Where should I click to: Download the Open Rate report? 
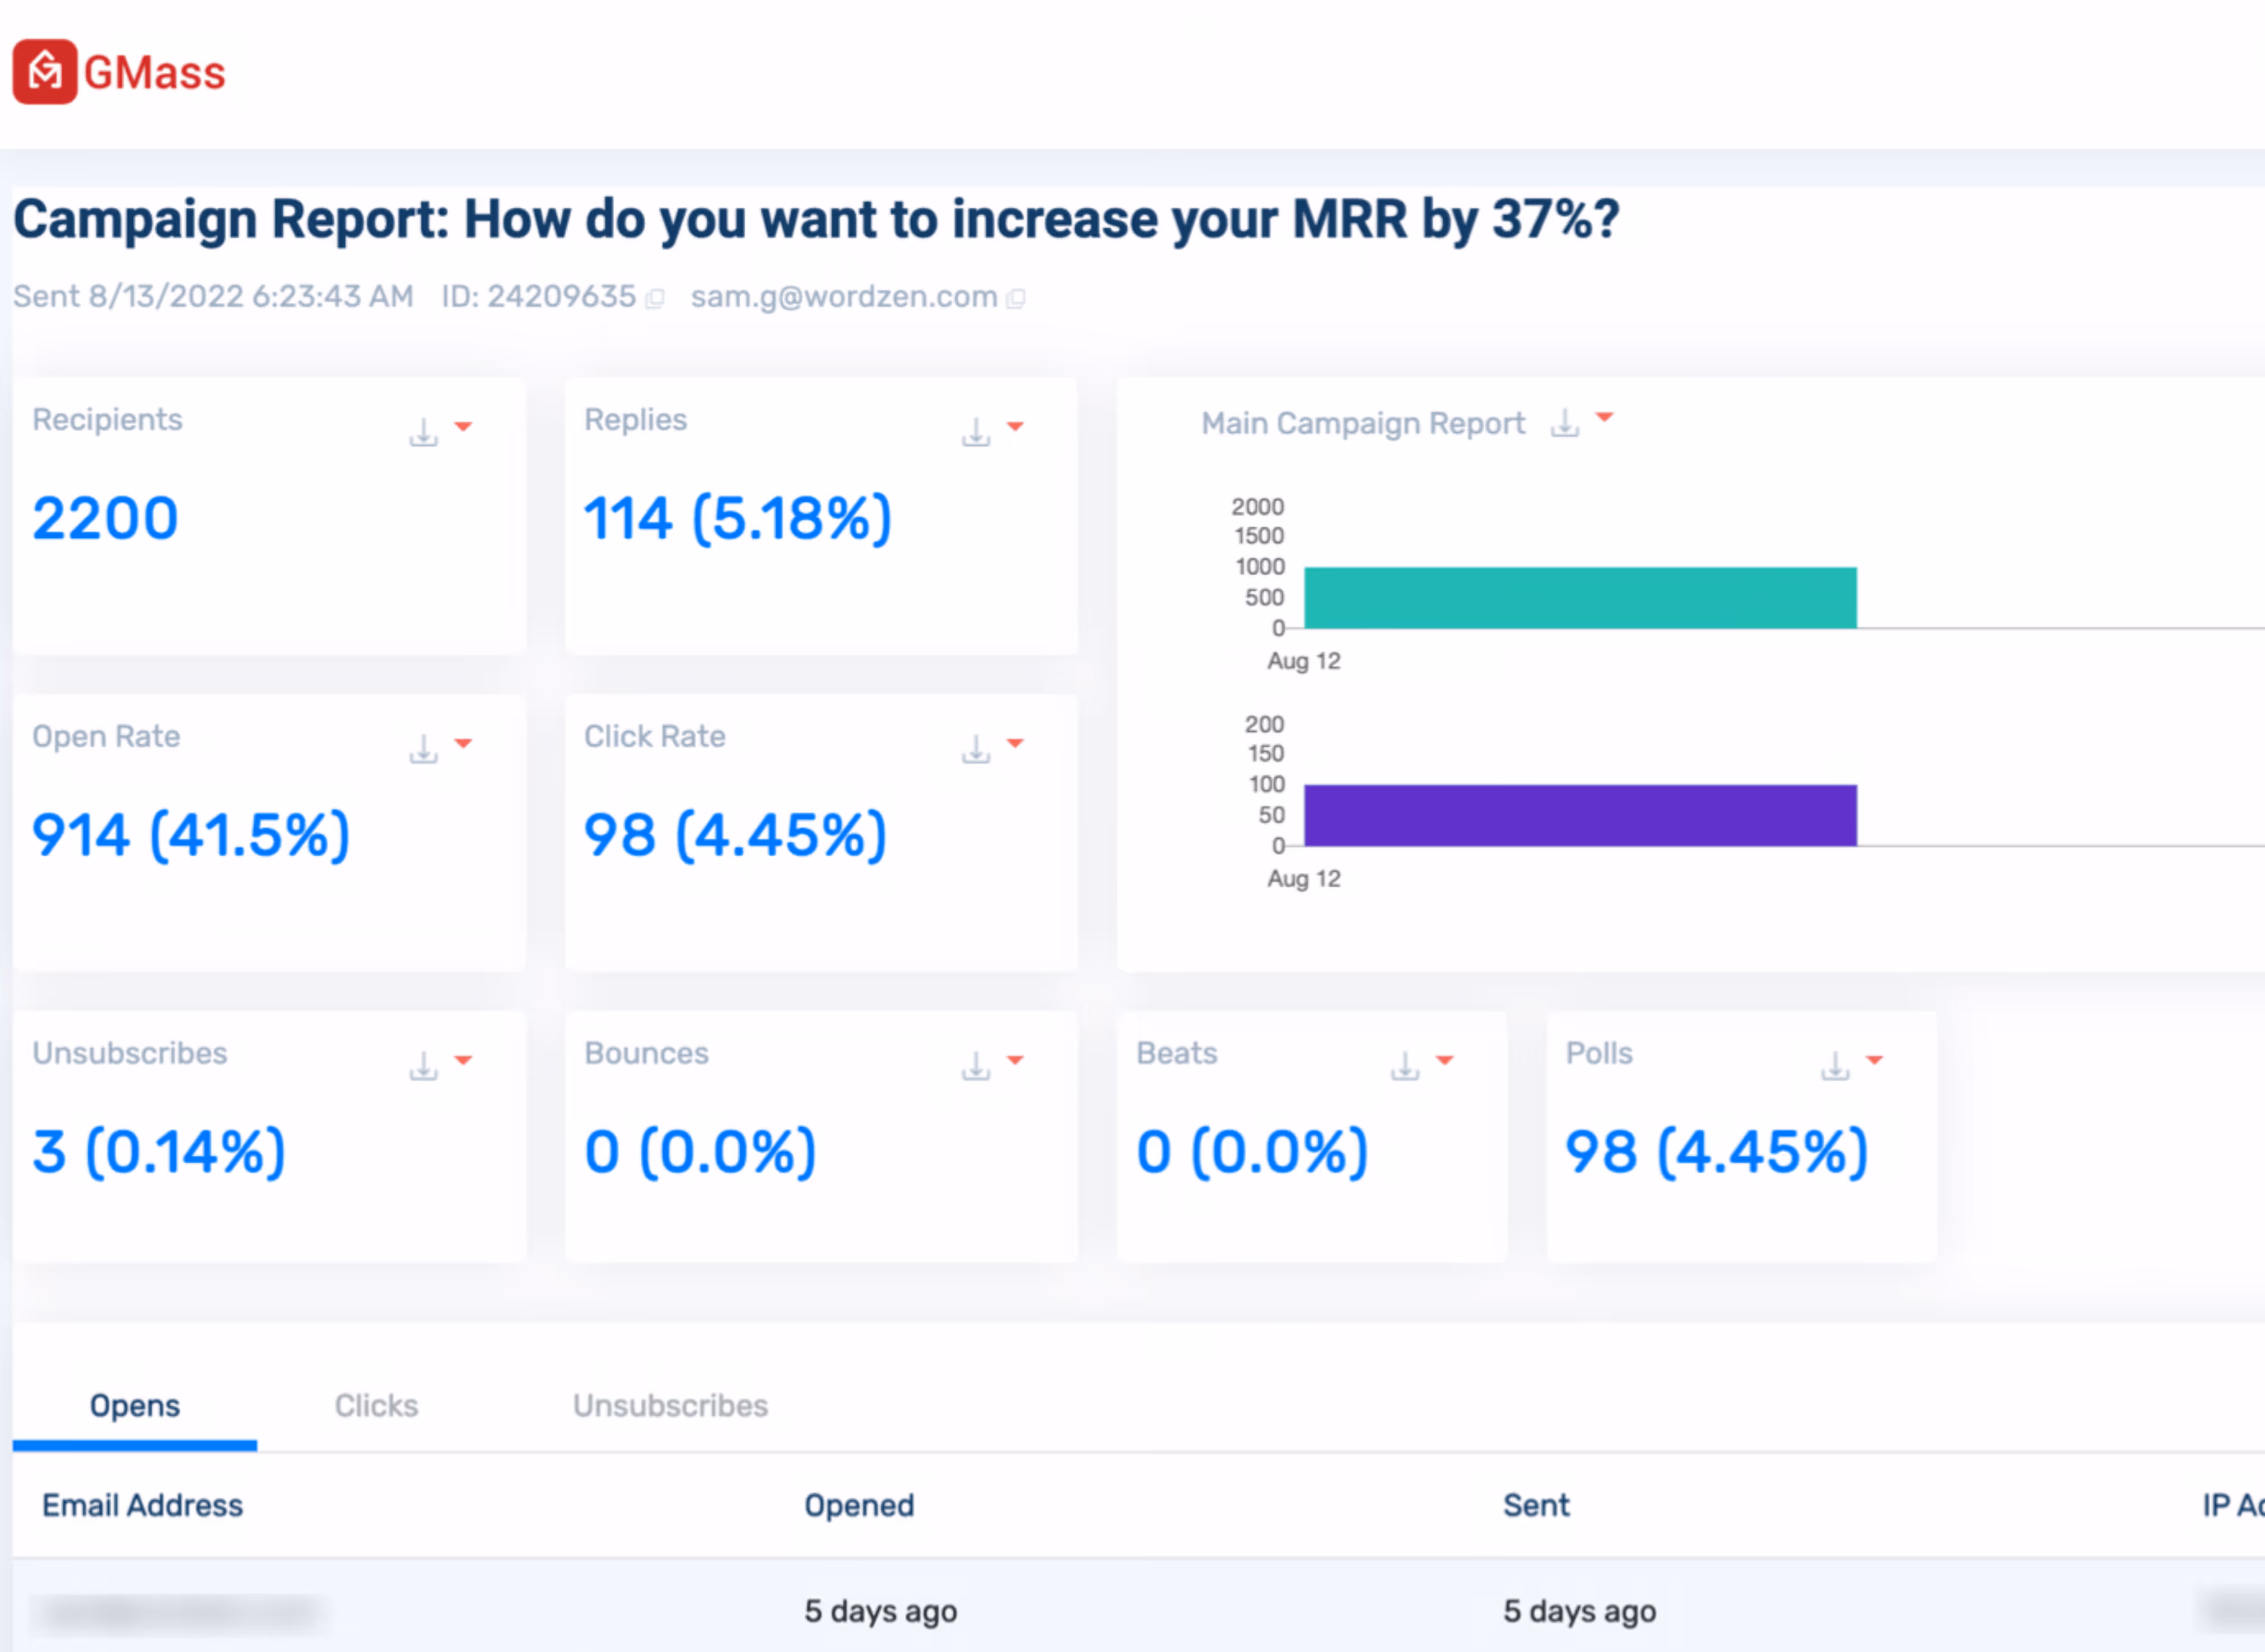tap(424, 749)
